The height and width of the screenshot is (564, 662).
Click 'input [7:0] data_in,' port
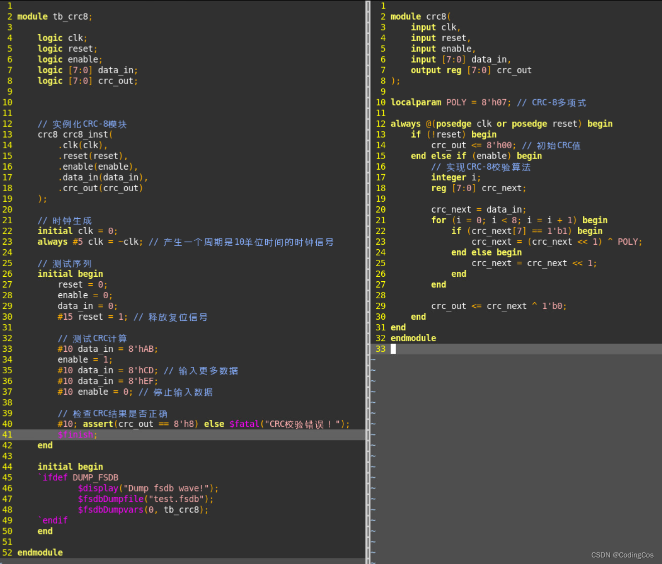point(461,60)
